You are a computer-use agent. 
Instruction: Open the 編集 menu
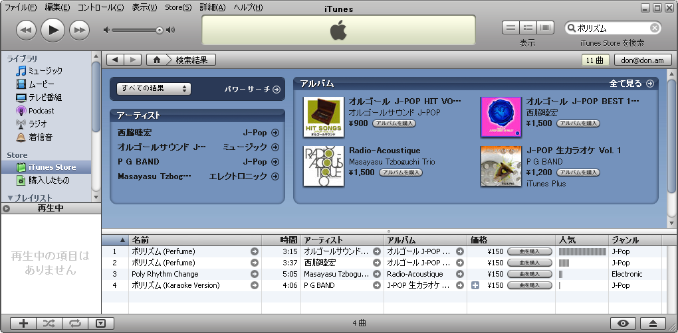point(57,7)
